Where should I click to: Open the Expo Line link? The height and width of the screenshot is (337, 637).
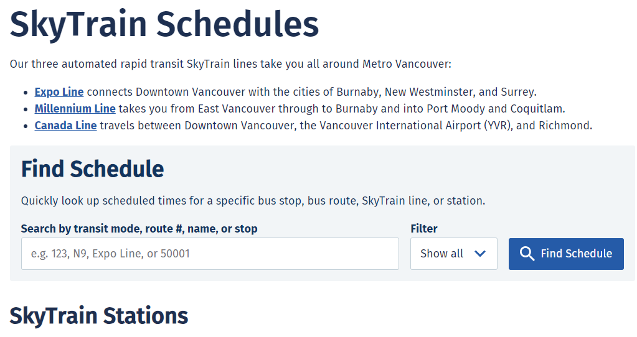tap(59, 92)
